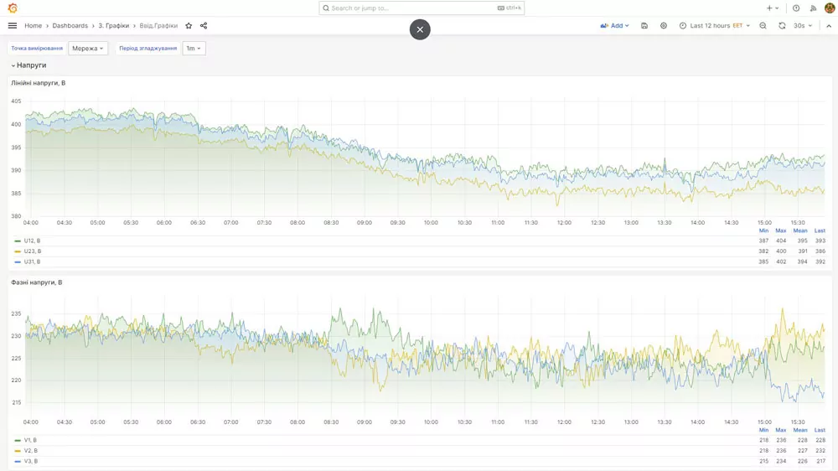Viewport: 838px width, 471px height.
Task: Open the 30s refresh interval dropdown
Action: (x=803, y=26)
